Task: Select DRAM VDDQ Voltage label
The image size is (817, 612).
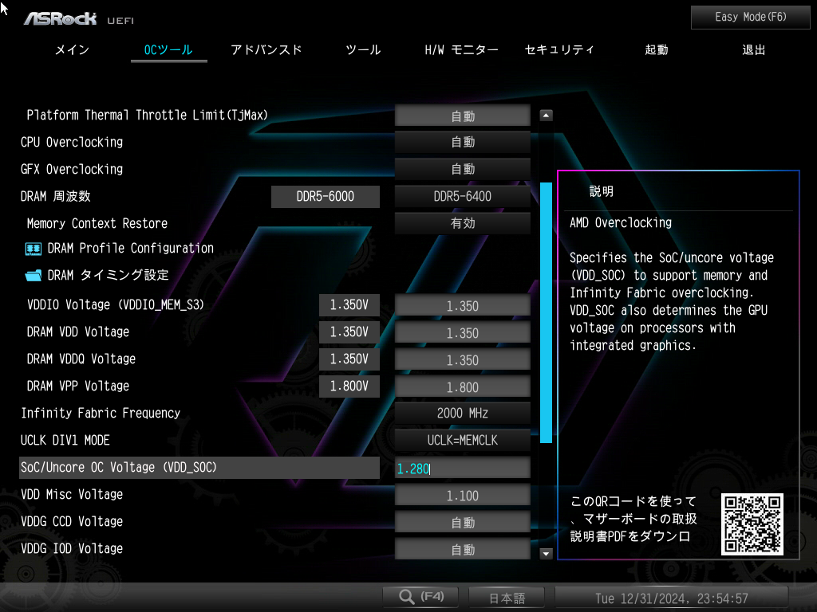Action: pyautogui.click(x=81, y=359)
